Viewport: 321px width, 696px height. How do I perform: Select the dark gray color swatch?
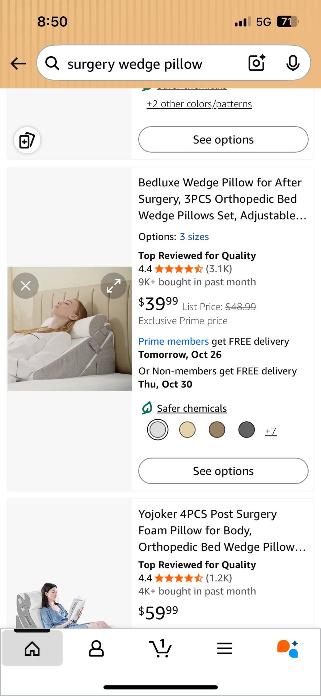click(x=246, y=430)
